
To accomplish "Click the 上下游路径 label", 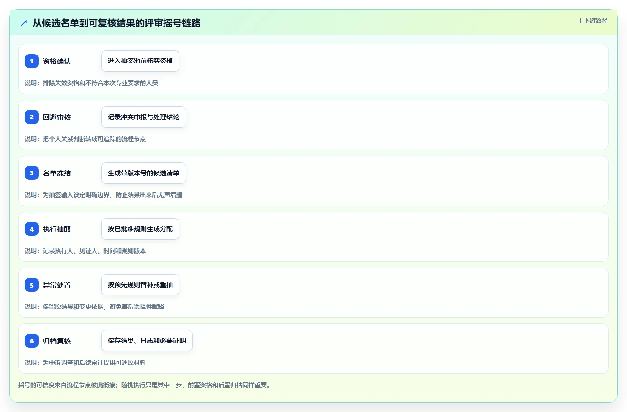I will [x=593, y=21].
